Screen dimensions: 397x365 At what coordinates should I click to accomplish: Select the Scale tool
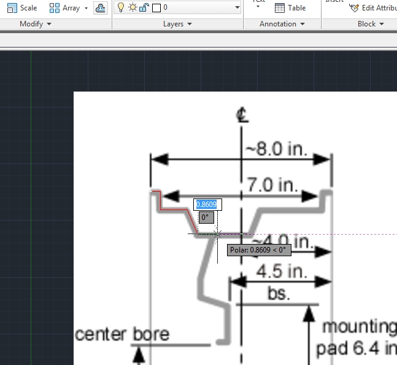tap(22, 8)
